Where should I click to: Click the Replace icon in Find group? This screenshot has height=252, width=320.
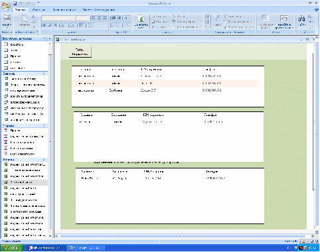[x=311, y=17]
